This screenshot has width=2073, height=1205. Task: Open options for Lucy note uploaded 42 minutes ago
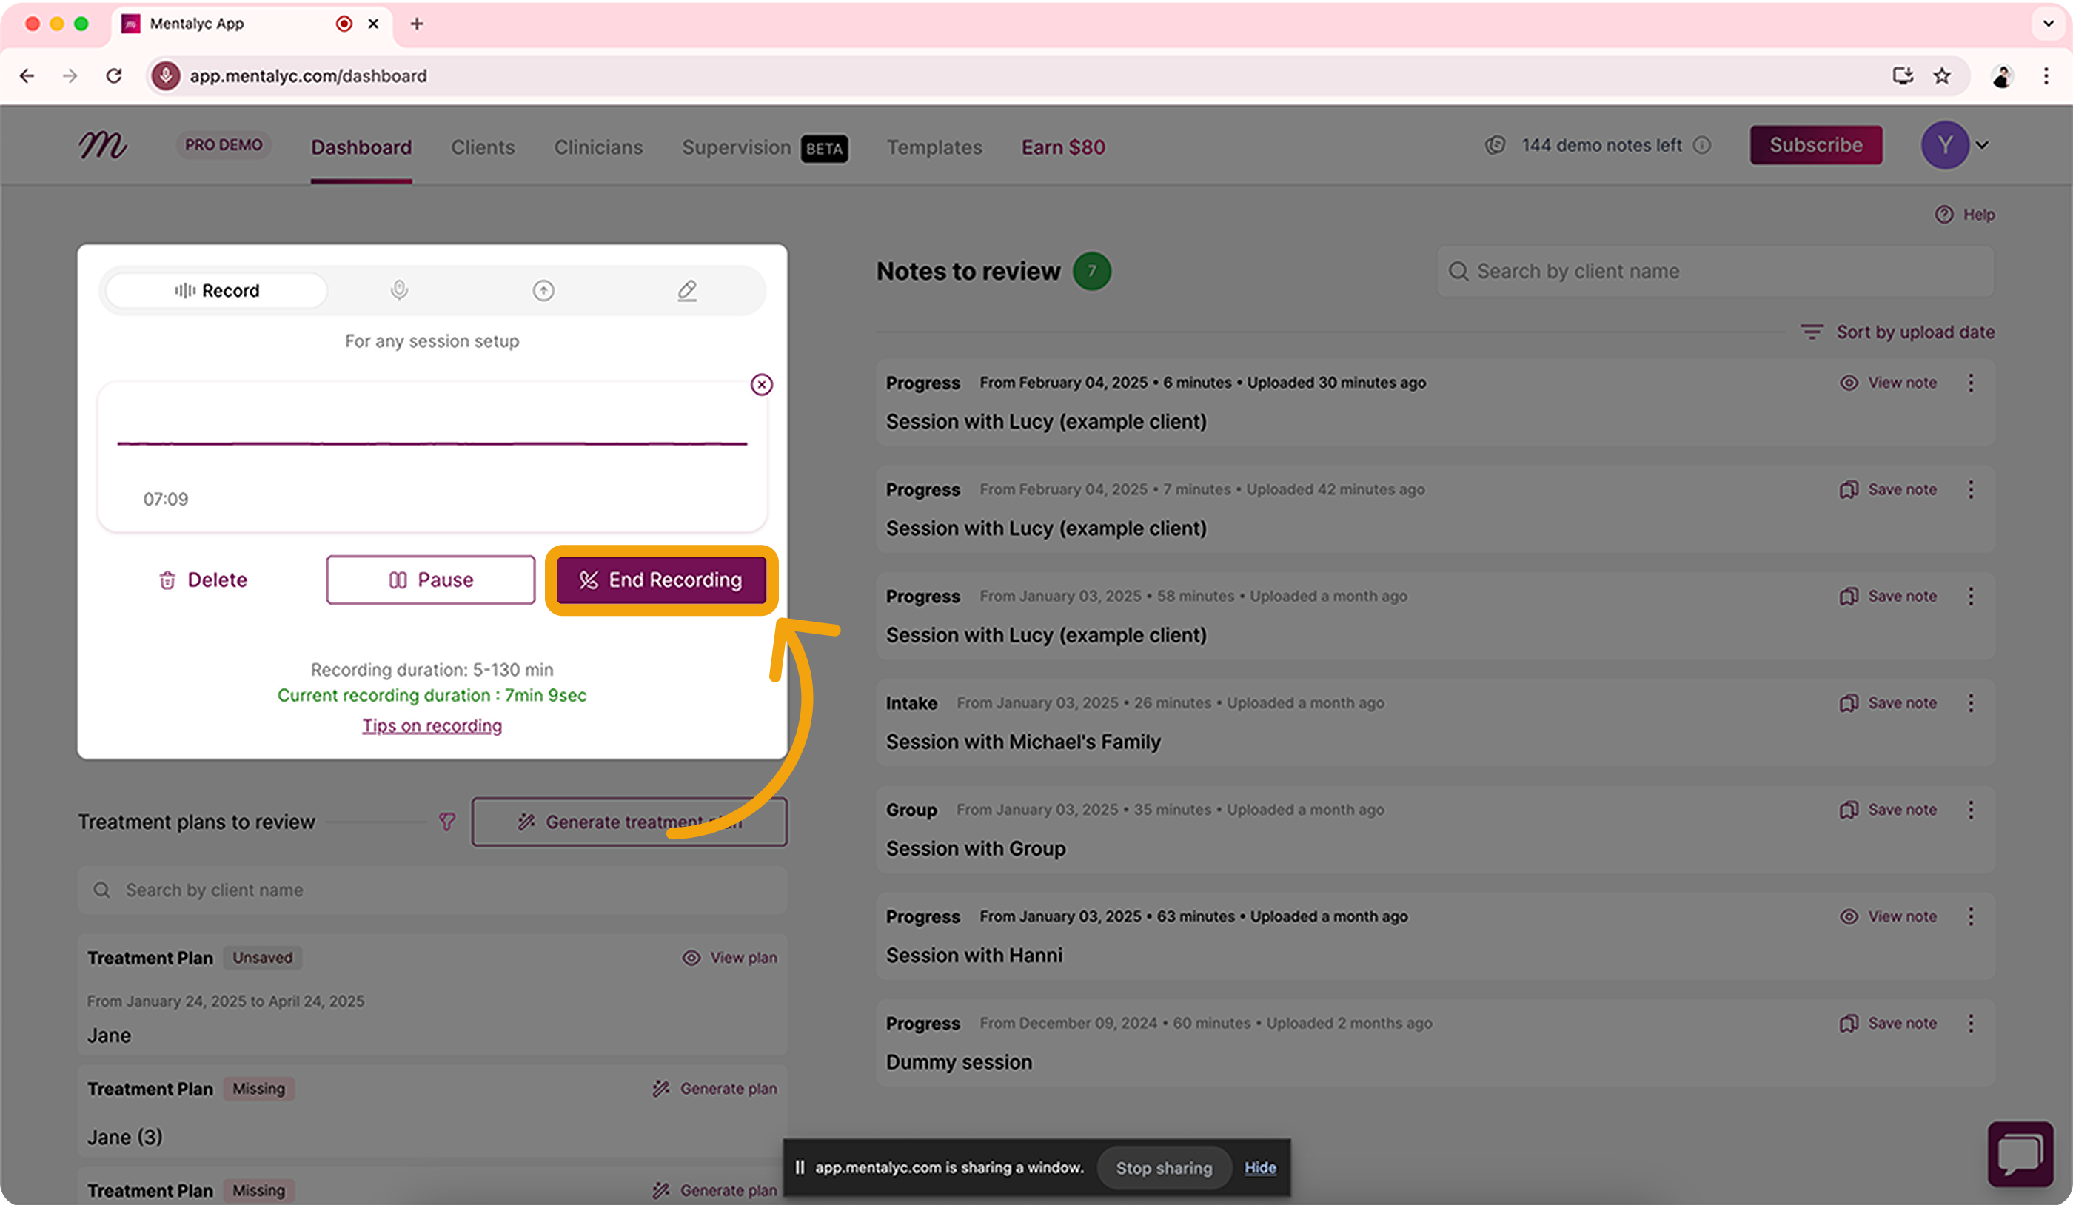[x=1971, y=489]
